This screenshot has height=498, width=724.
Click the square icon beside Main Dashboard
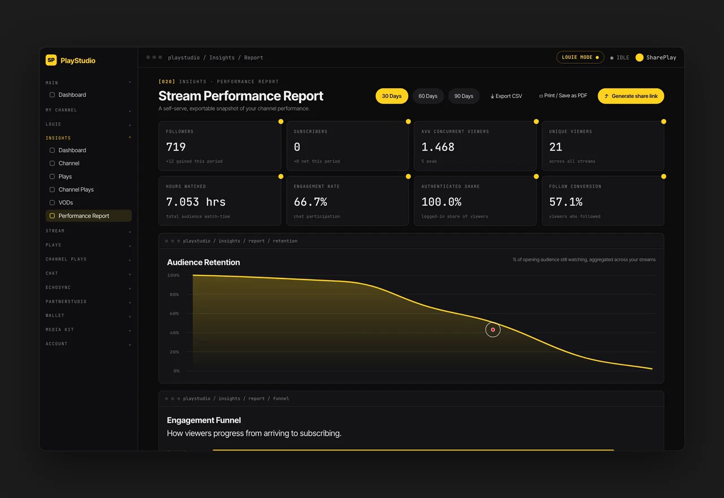pyautogui.click(x=52, y=95)
